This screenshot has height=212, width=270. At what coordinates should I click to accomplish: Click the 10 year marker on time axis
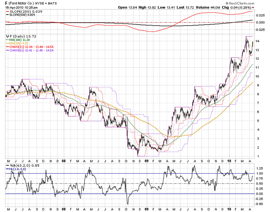click(230, 161)
